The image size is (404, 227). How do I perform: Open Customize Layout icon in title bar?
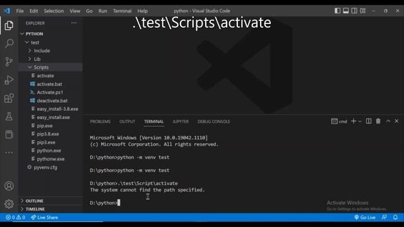[363, 11]
